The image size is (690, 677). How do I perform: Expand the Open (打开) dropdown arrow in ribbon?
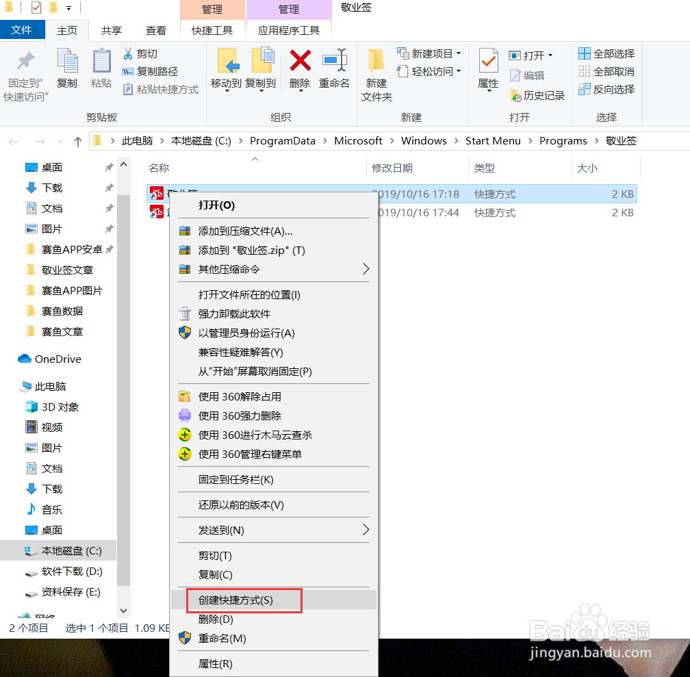(x=550, y=55)
